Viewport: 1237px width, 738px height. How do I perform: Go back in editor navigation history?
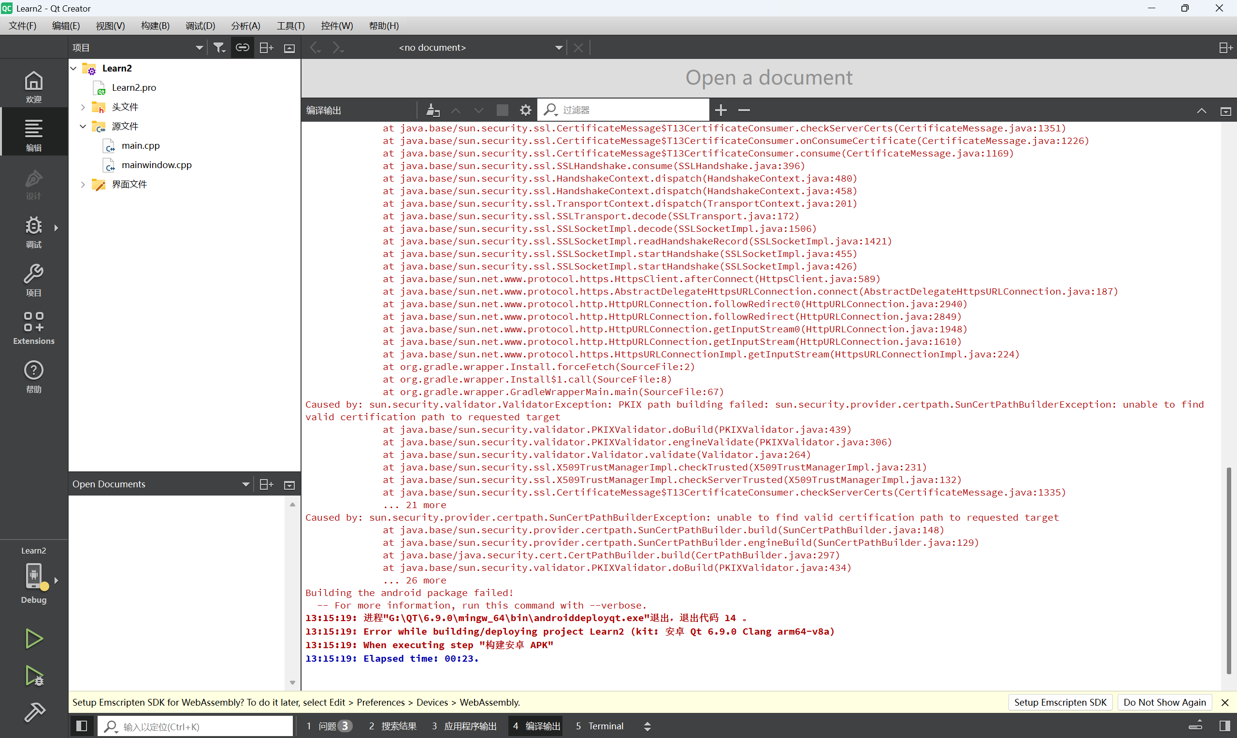(x=315, y=47)
